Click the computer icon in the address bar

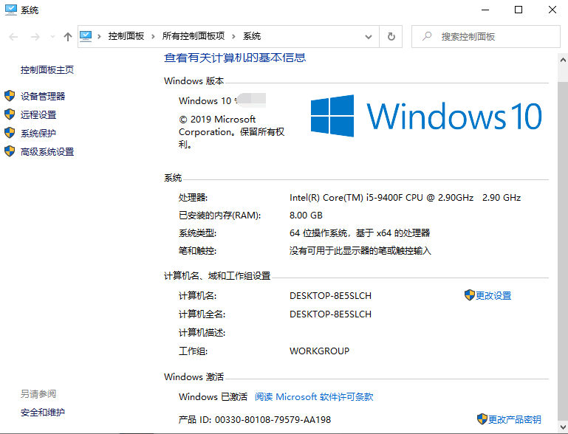(86, 36)
